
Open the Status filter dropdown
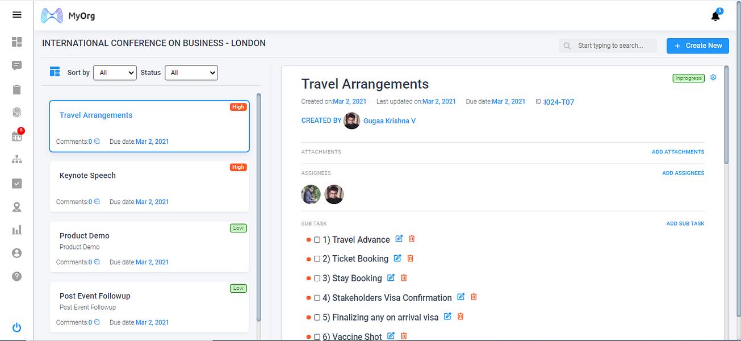click(x=191, y=73)
